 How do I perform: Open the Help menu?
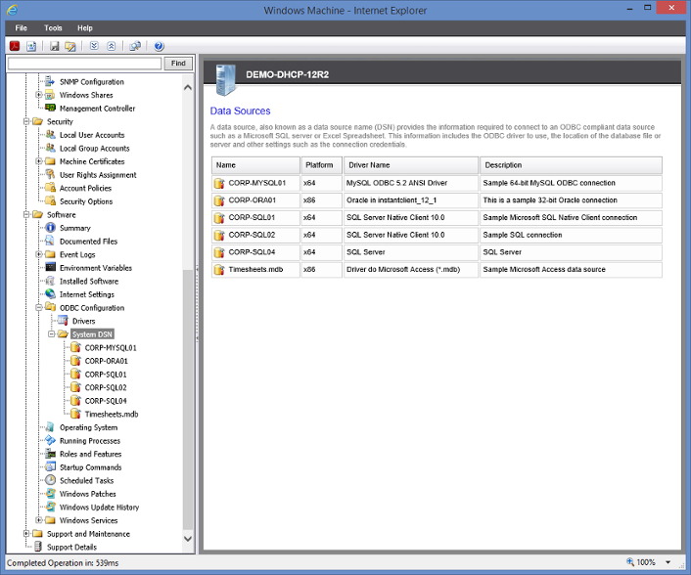click(x=85, y=27)
